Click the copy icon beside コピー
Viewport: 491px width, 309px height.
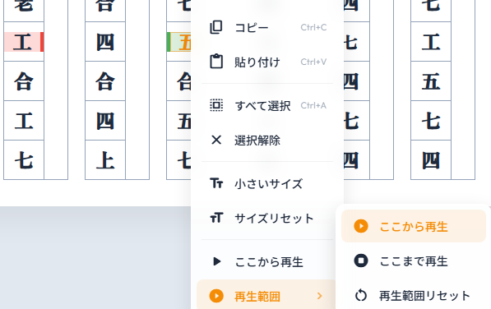216,27
